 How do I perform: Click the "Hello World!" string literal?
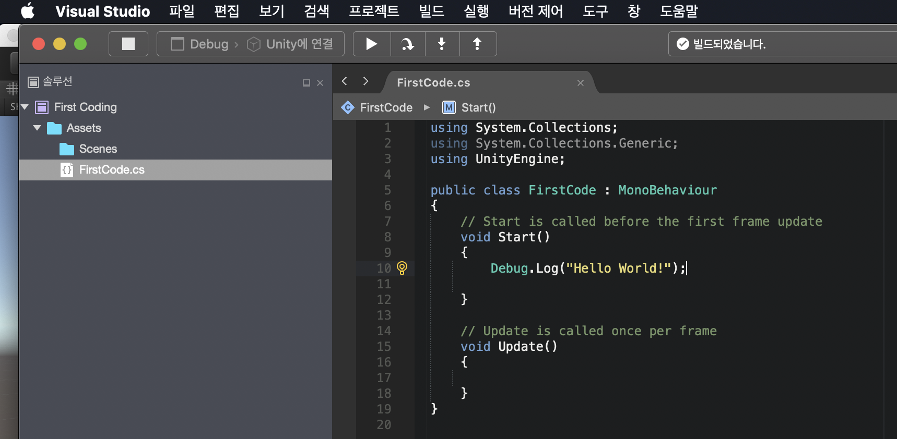click(618, 268)
